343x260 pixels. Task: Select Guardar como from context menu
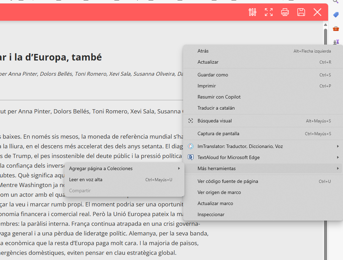[213, 75]
